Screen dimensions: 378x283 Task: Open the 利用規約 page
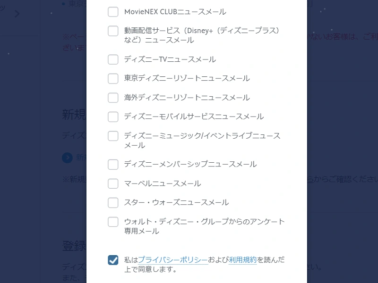pos(242,260)
